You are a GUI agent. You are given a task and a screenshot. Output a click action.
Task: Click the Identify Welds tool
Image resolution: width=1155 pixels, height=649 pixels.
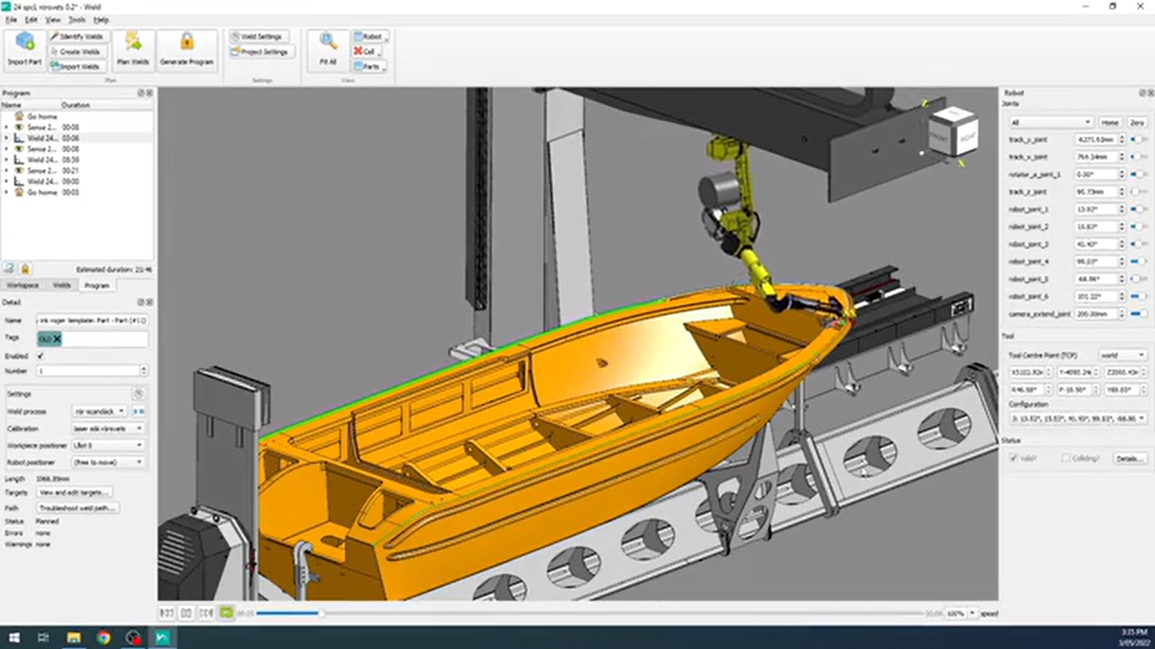(x=77, y=37)
